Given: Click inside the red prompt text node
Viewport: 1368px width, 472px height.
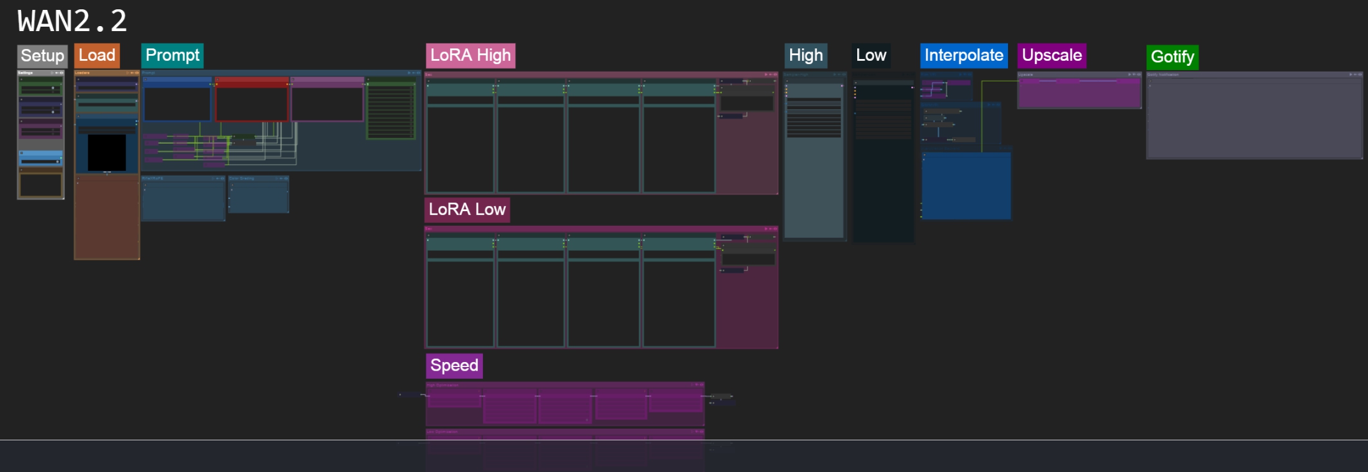Looking at the screenshot, I should click(251, 103).
